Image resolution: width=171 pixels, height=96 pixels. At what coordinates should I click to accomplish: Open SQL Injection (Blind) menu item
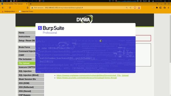tap(31, 75)
